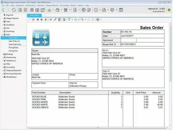Go back with the left arrow
The width and height of the screenshot is (173, 130).
click(3, 10)
